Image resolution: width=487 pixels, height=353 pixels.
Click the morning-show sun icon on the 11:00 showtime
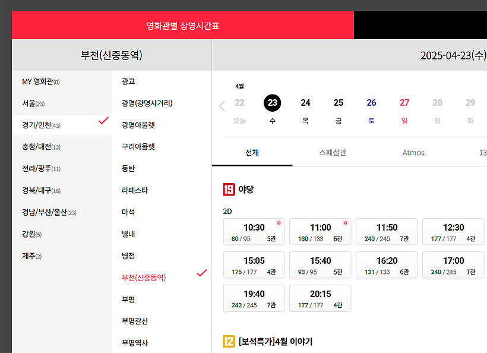pos(345,223)
